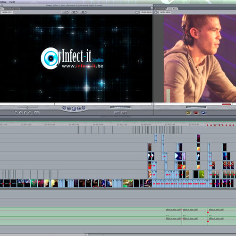The image size is (236, 236).
Task: Click the red Overwrite edit button in Canvas
Action: (196, 113)
